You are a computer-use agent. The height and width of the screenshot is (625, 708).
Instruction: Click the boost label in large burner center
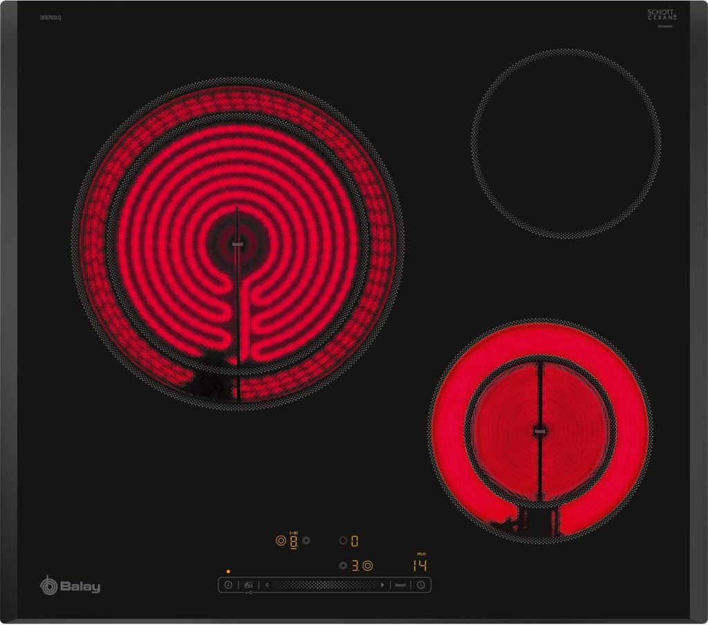click(x=237, y=244)
